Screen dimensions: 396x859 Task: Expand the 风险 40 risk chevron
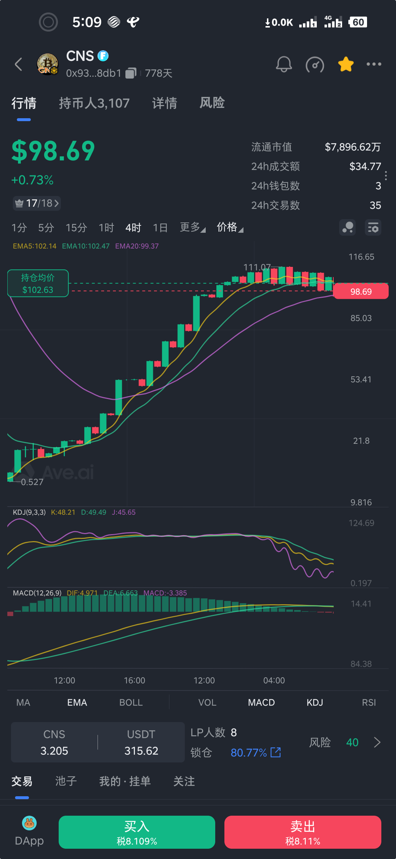pos(377,742)
